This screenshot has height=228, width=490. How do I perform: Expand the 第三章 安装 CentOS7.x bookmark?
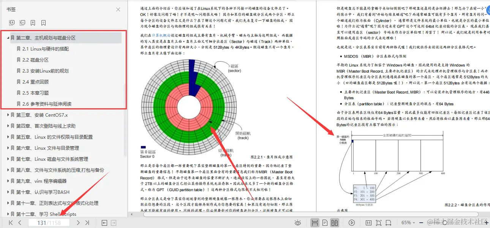point(8,115)
